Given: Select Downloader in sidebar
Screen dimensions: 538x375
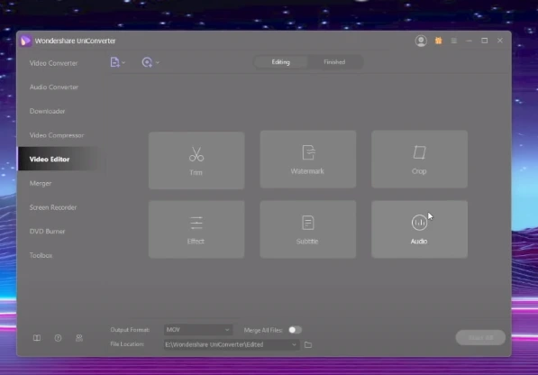Looking at the screenshot, I should (x=48, y=111).
